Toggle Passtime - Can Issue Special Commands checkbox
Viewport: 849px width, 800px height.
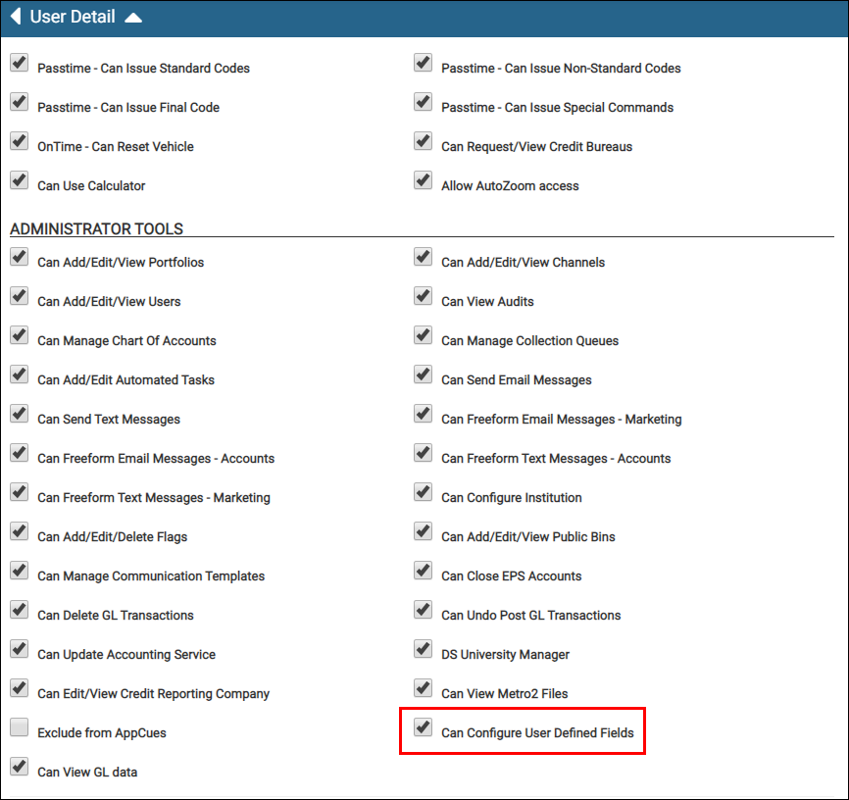pyautogui.click(x=424, y=102)
